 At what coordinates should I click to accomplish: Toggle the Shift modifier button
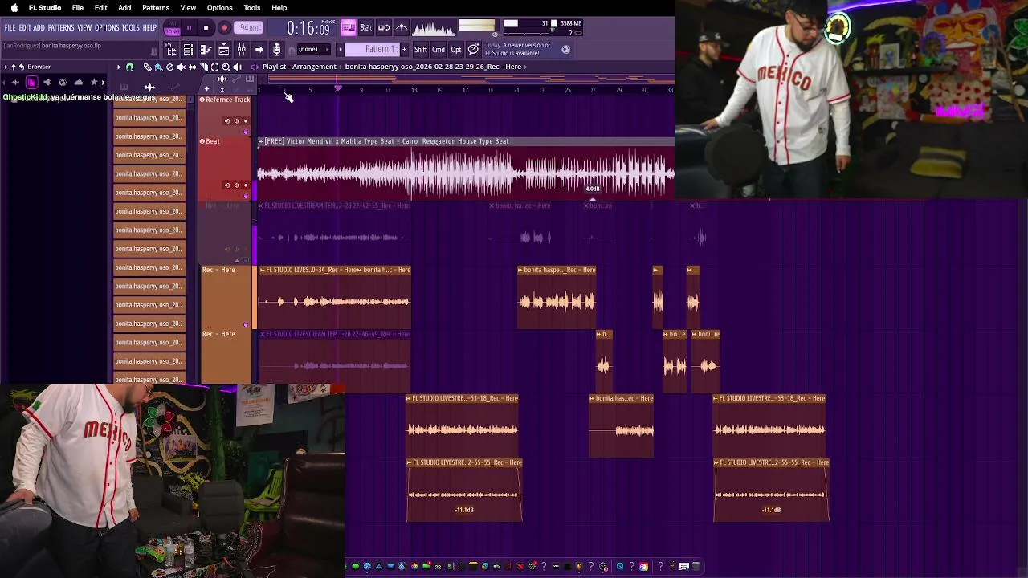pos(421,50)
